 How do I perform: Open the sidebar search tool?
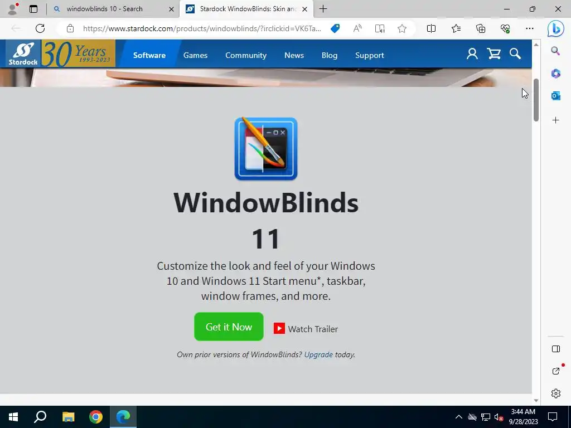point(555,51)
